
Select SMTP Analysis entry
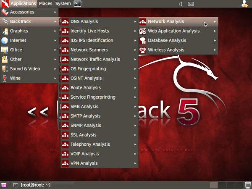(x=100, y=116)
